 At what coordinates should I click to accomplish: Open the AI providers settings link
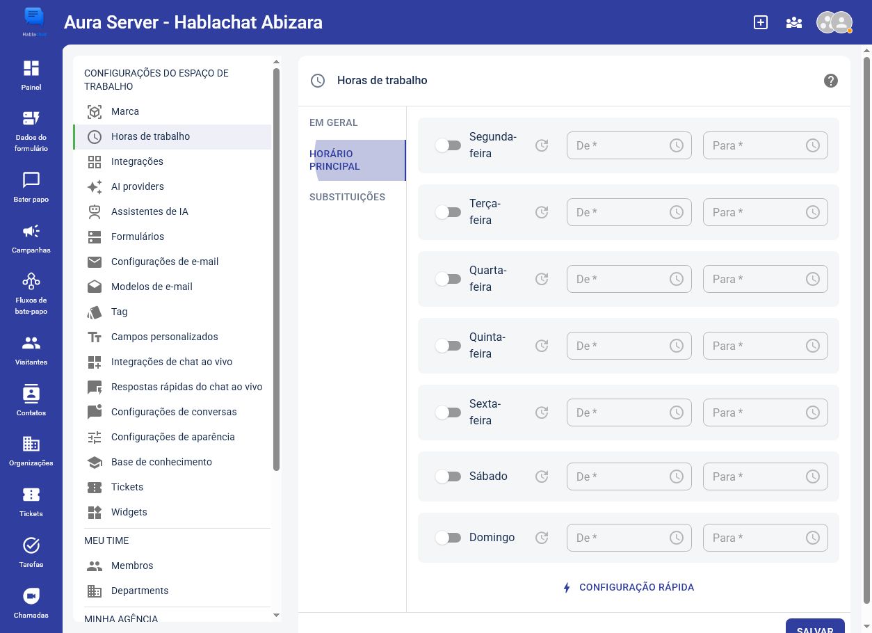(172, 186)
